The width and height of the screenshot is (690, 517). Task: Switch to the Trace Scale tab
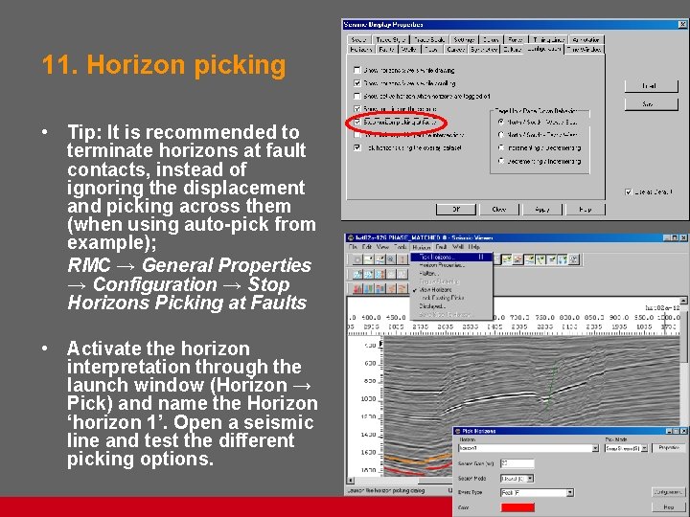point(429,39)
